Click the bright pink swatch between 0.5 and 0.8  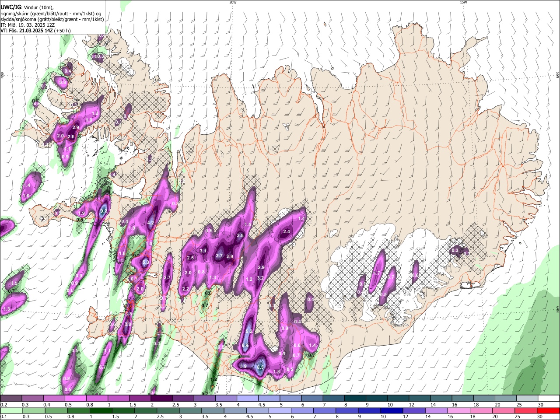click(76, 399)
